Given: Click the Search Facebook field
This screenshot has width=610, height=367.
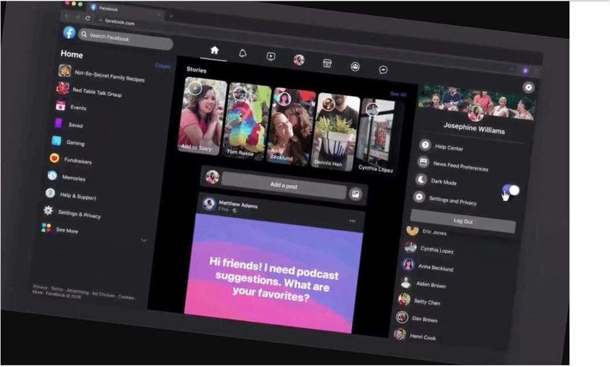Looking at the screenshot, I should [x=126, y=39].
